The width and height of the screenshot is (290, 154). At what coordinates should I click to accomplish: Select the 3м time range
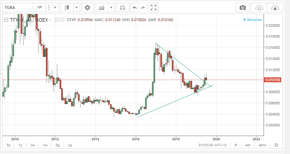pyautogui.click(x=33, y=145)
